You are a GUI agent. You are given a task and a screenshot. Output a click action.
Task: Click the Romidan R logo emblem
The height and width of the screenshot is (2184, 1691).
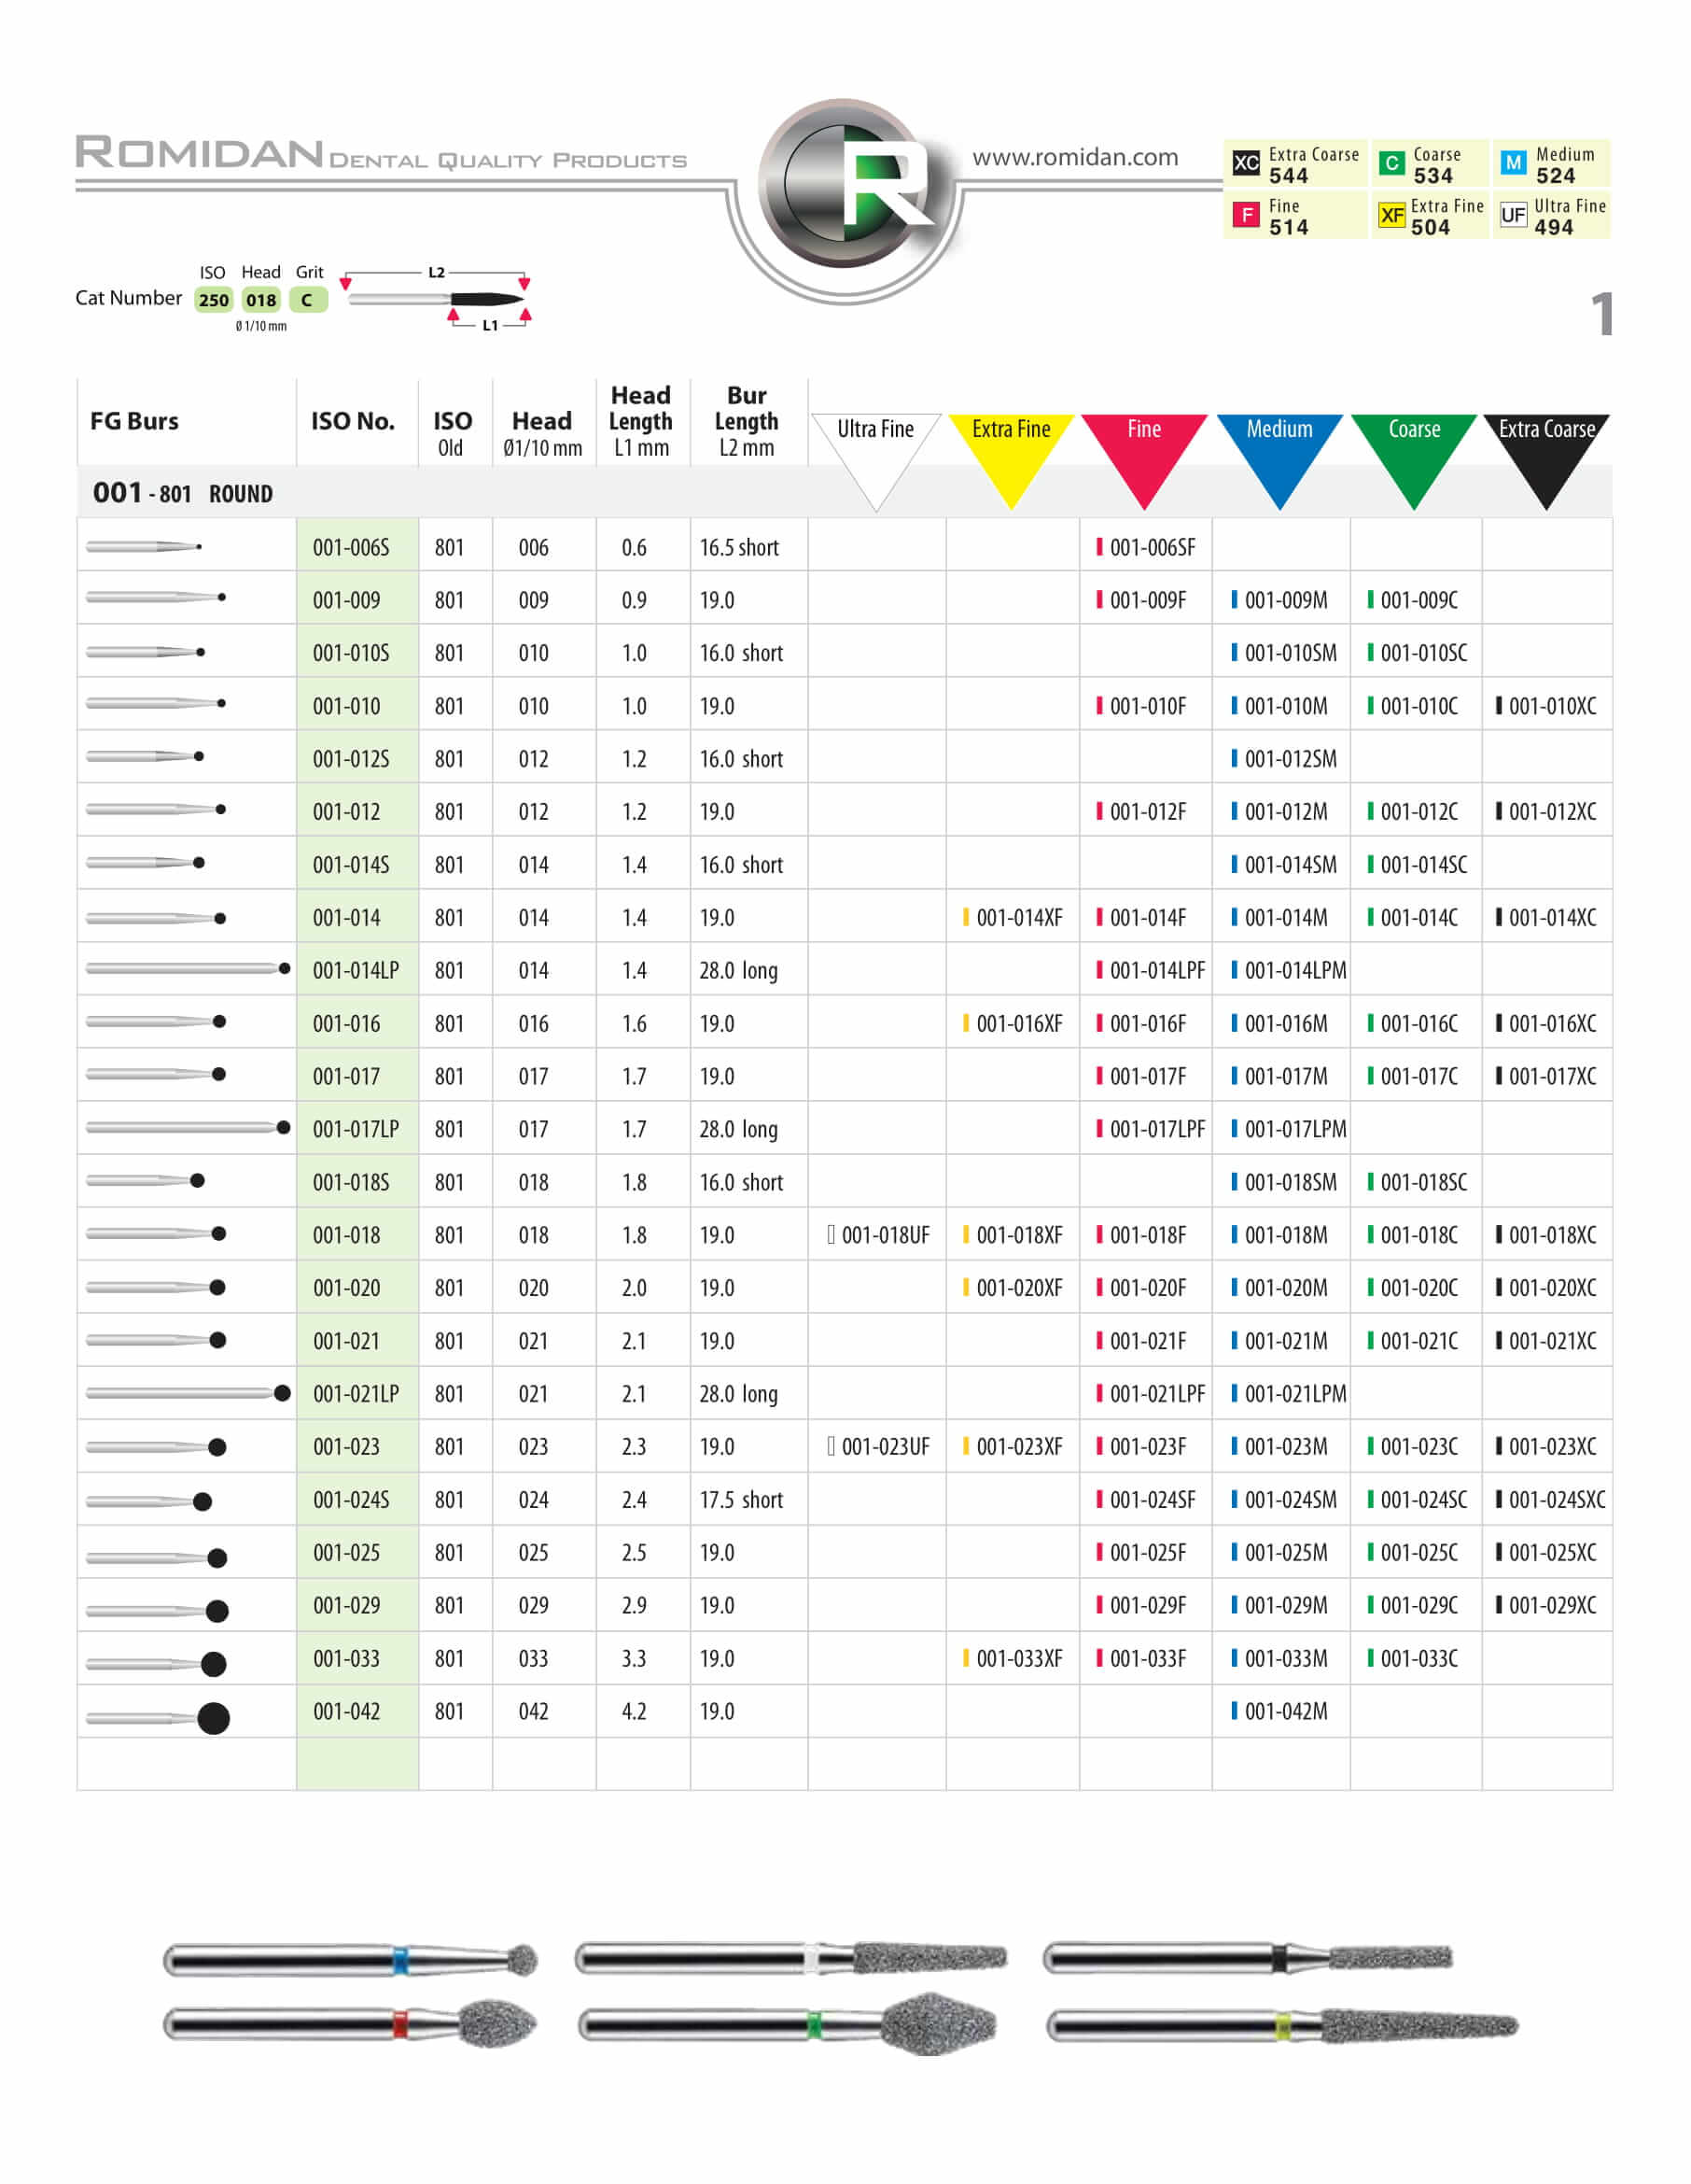tap(845, 184)
